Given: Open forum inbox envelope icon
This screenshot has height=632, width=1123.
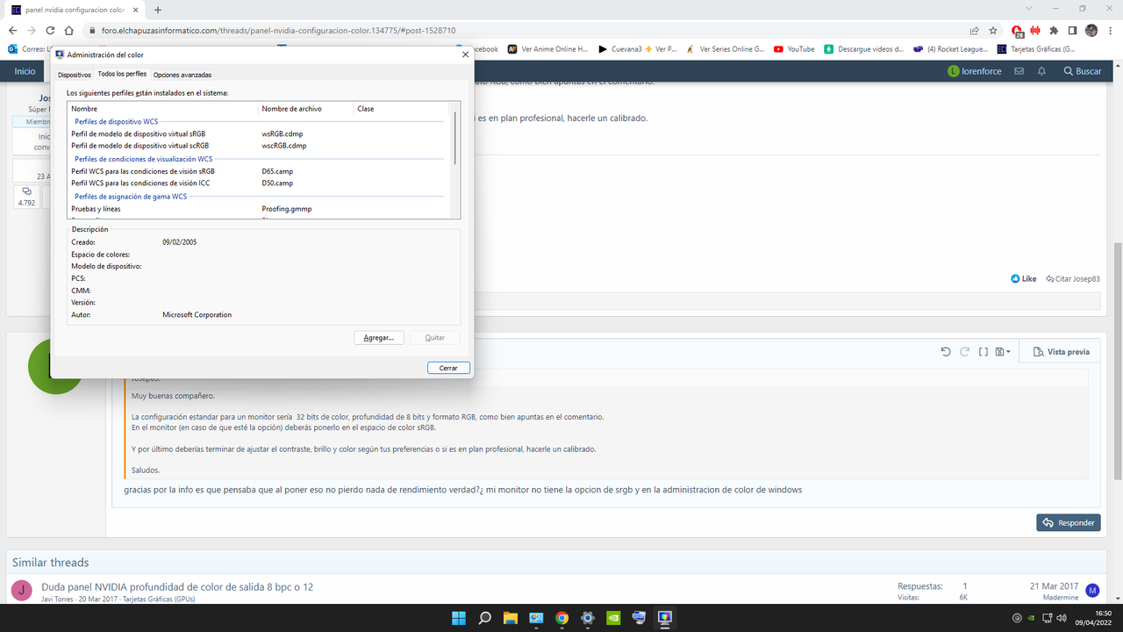Looking at the screenshot, I should (1020, 71).
